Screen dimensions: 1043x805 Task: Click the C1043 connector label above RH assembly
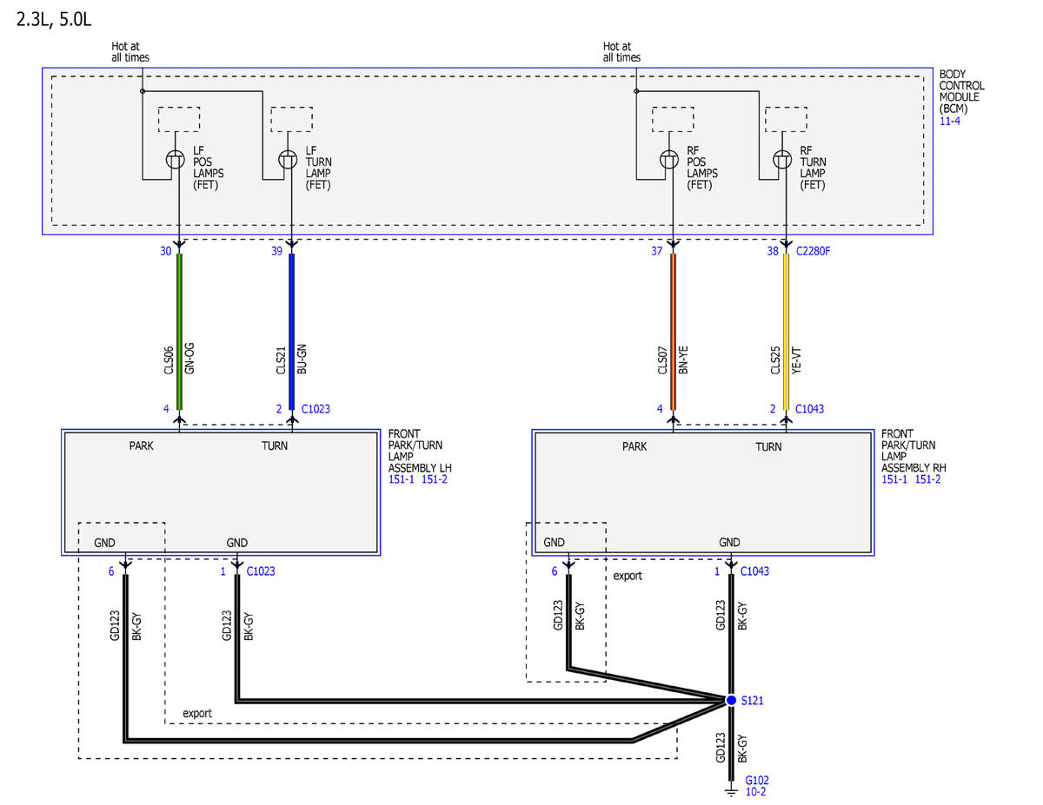click(809, 408)
